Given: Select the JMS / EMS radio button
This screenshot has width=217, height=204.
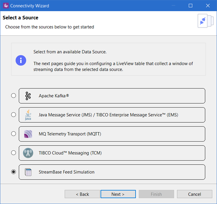Looking at the screenshot, I should point(14,115).
